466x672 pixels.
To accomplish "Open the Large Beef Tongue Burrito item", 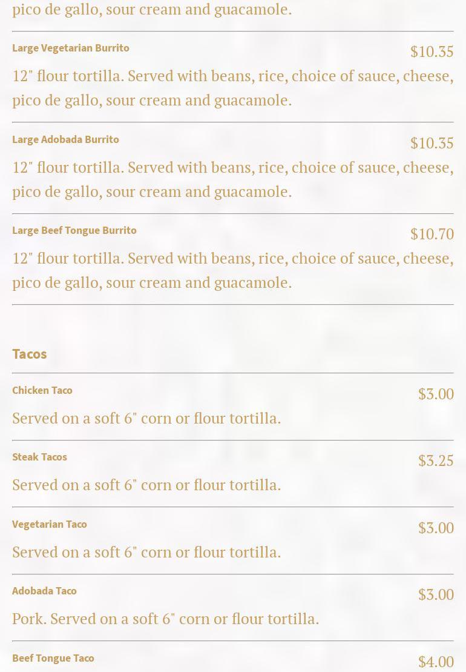I will (x=74, y=230).
